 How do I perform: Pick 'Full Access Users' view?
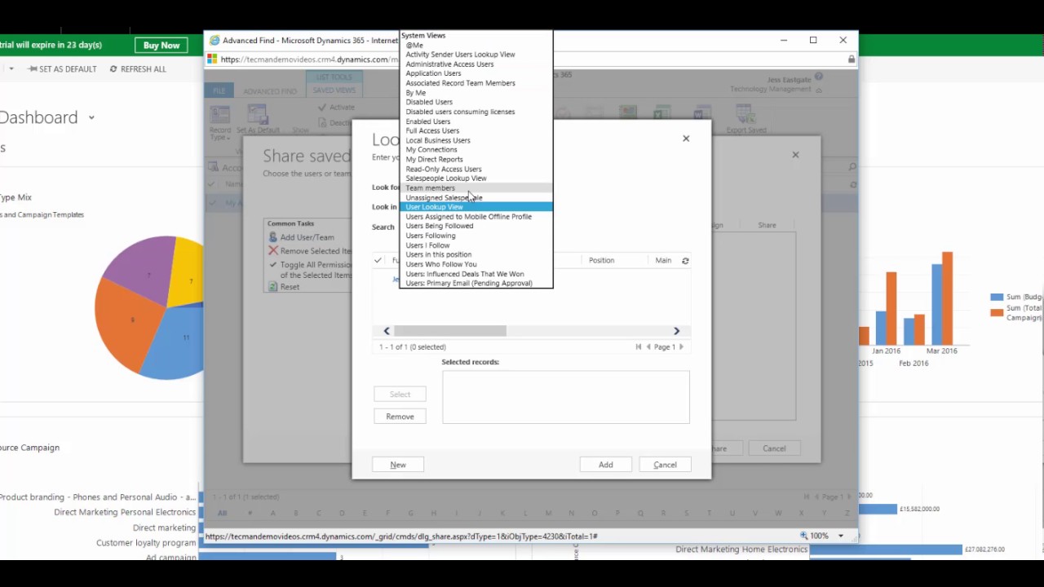[x=476, y=130]
